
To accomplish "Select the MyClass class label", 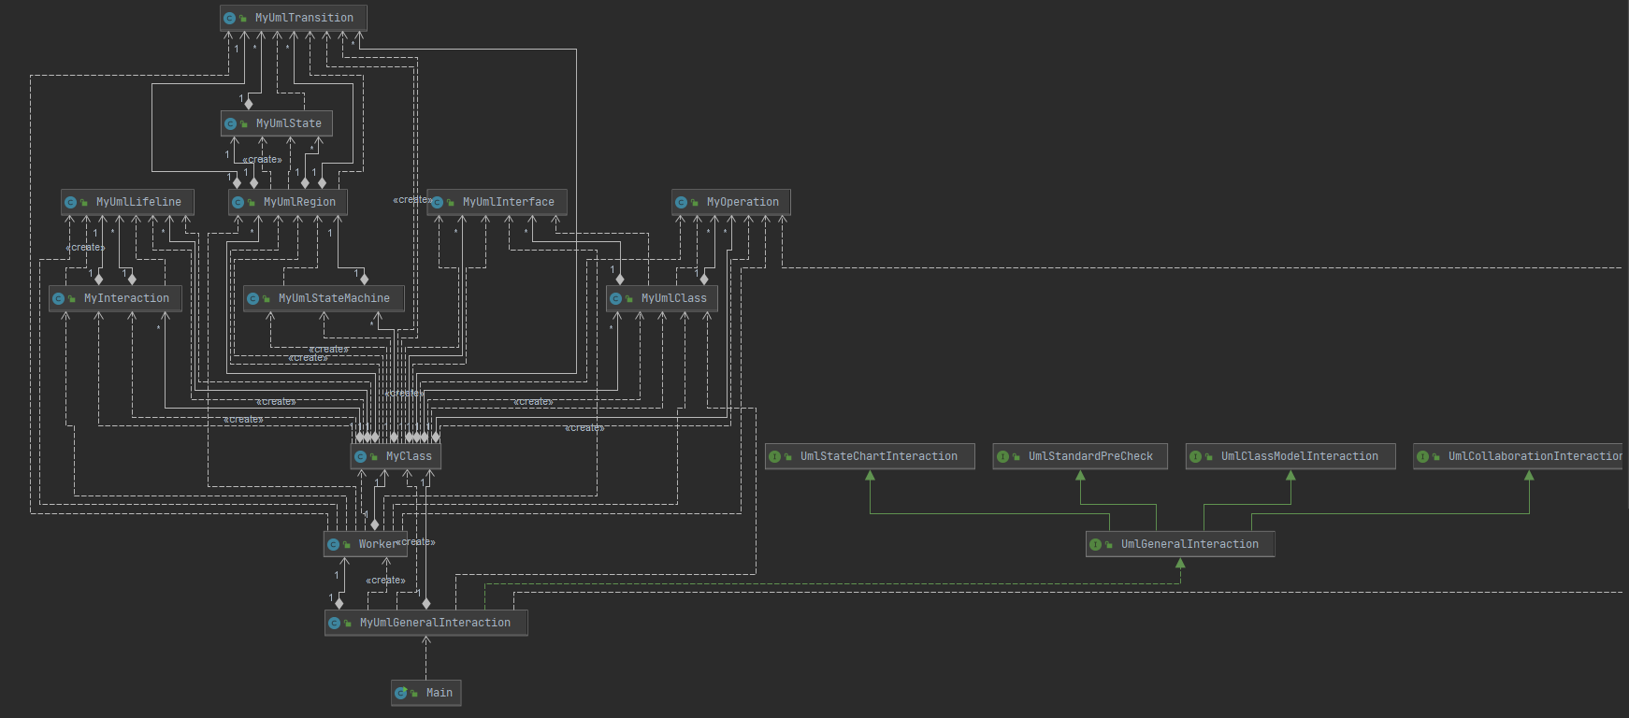I will (409, 456).
